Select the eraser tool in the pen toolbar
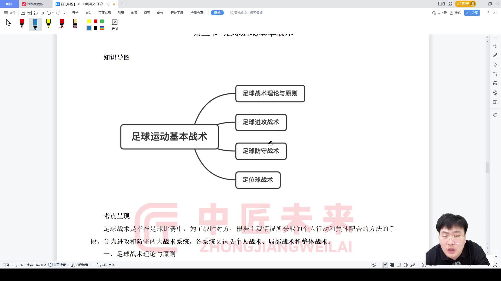 coord(75,24)
